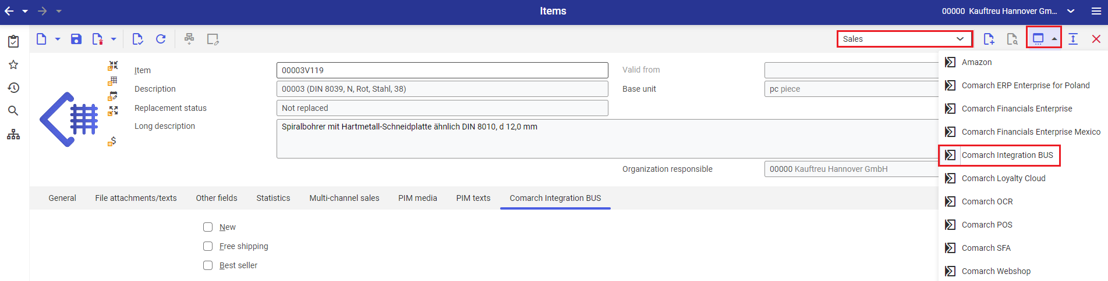Viewport: 1108px width, 281px height.
Task: Open the tasks clipboard sidebar icon
Action: tap(13, 41)
